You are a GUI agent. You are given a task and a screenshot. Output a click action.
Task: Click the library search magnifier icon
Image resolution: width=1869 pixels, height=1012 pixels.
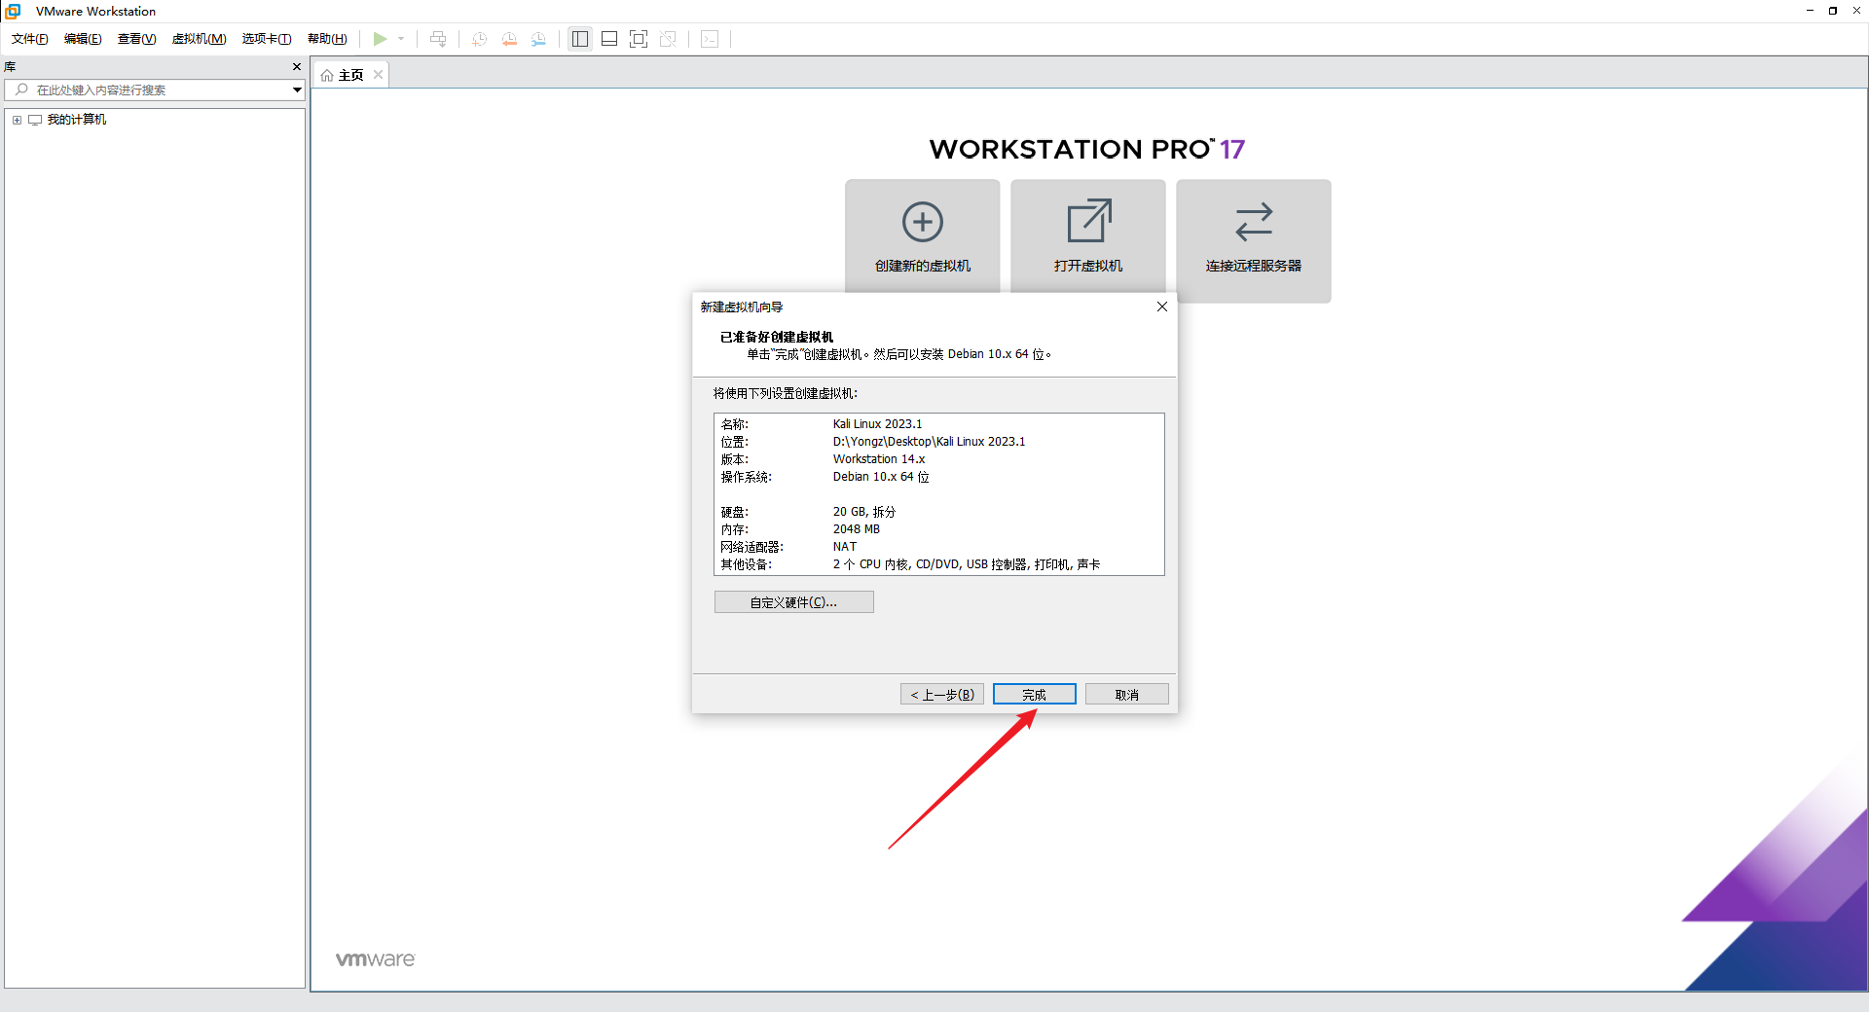(21, 90)
